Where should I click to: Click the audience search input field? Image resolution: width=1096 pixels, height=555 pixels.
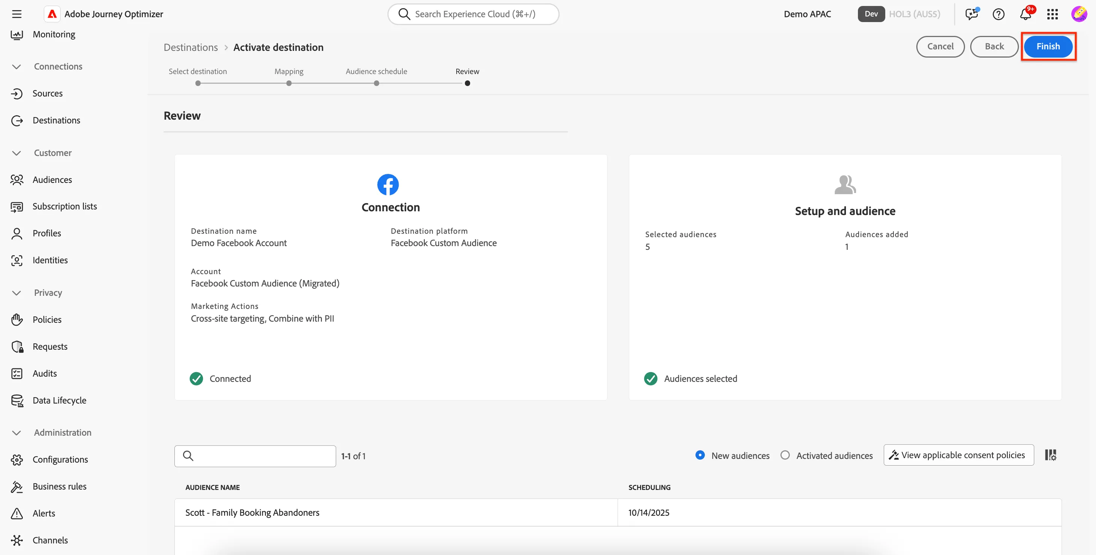pyautogui.click(x=255, y=456)
